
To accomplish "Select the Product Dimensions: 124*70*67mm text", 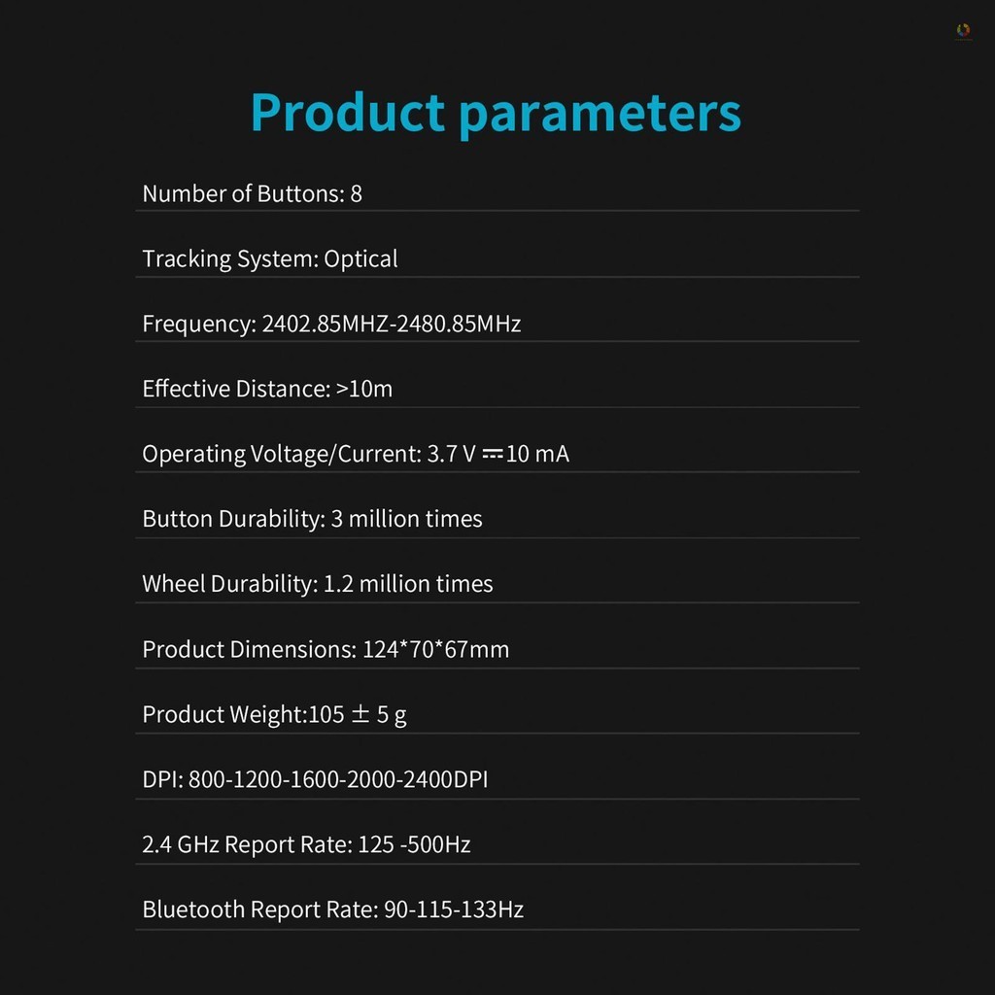I will pos(326,649).
